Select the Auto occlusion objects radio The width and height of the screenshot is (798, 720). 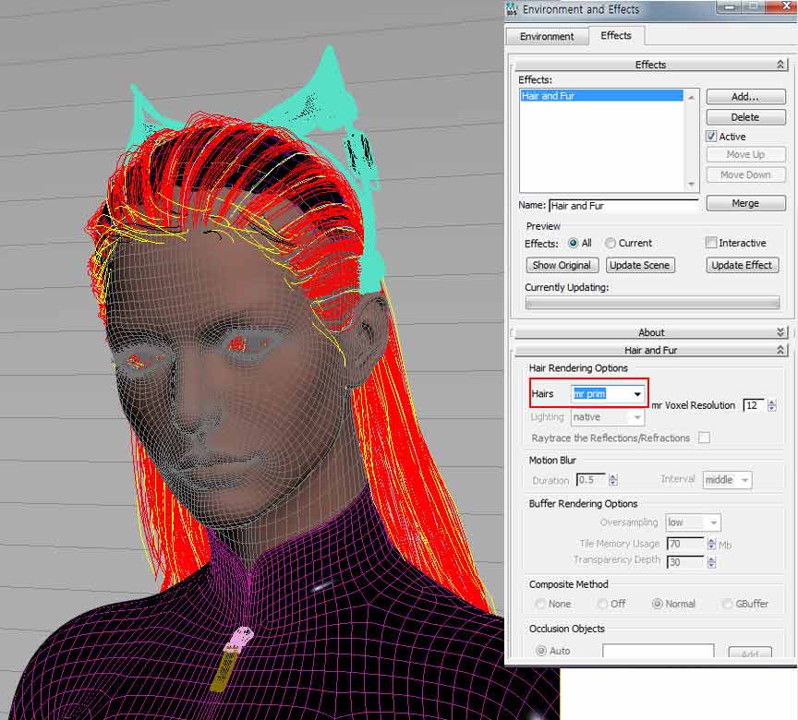point(541,651)
